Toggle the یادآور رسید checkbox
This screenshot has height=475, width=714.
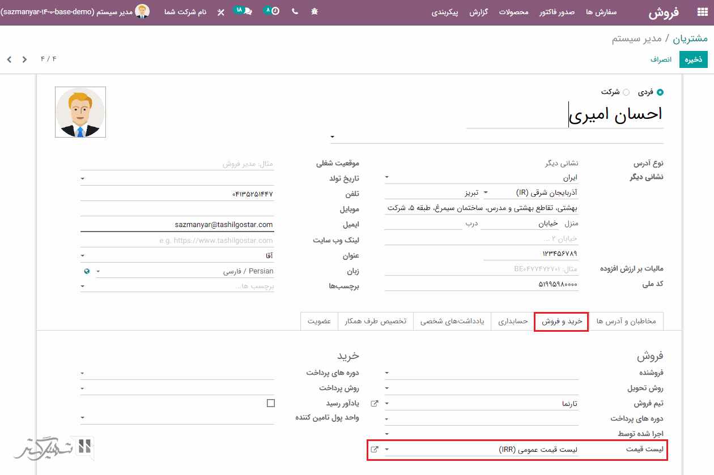tap(270, 403)
